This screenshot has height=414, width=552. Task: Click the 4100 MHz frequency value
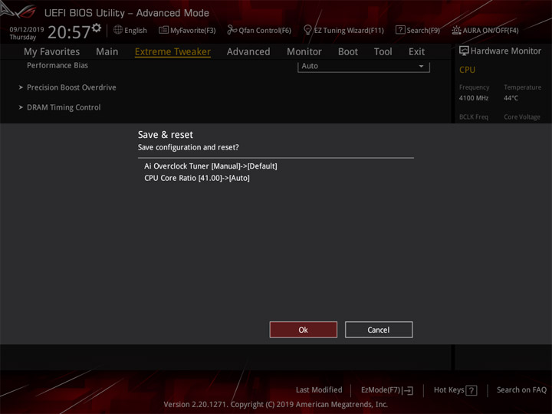tap(474, 98)
